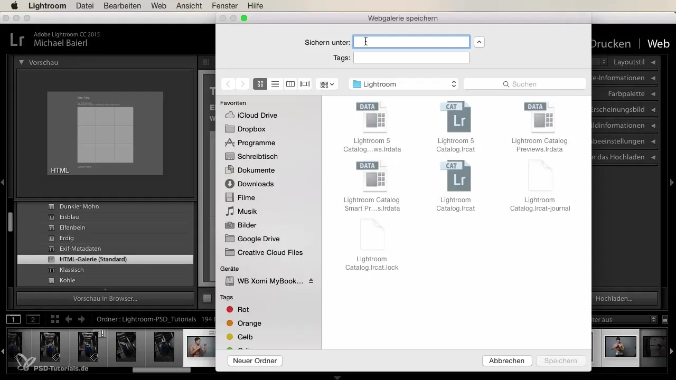Eject the WB Xomi MyBook drive
The image size is (676, 380).
click(311, 281)
